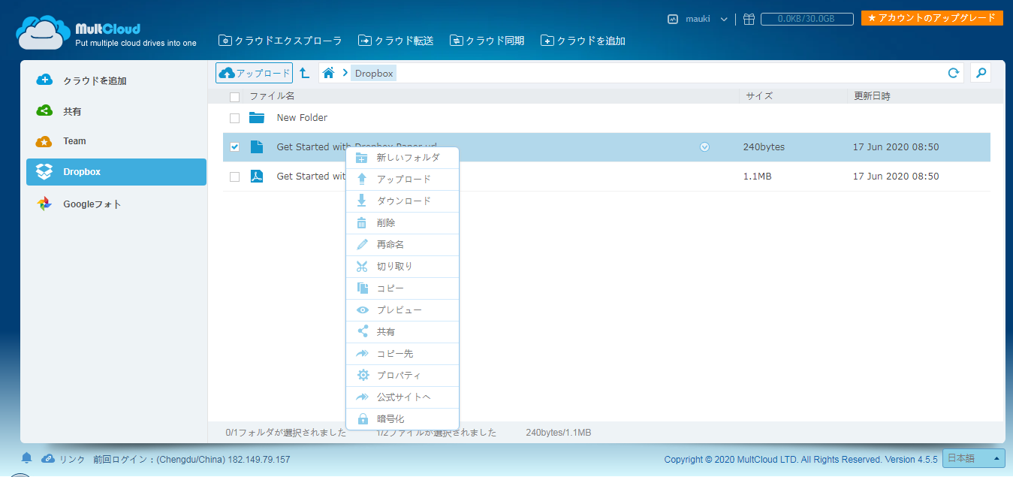Sort by 更新日時 column header
This screenshot has height=477, width=1013.
click(x=873, y=96)
